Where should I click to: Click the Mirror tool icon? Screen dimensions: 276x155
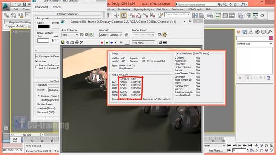click(194, 15)
